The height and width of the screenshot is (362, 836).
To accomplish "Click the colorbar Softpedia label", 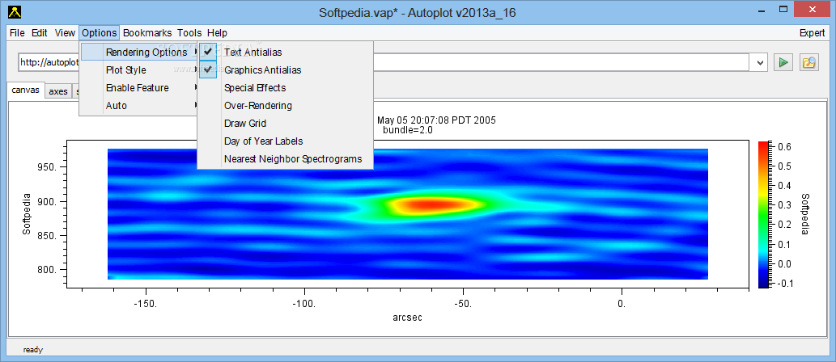I will coord(805,214).
